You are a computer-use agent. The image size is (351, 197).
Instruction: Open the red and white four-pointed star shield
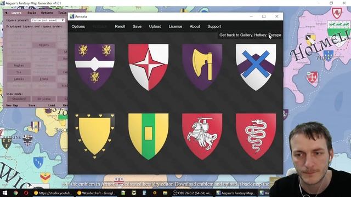(149, 67)
